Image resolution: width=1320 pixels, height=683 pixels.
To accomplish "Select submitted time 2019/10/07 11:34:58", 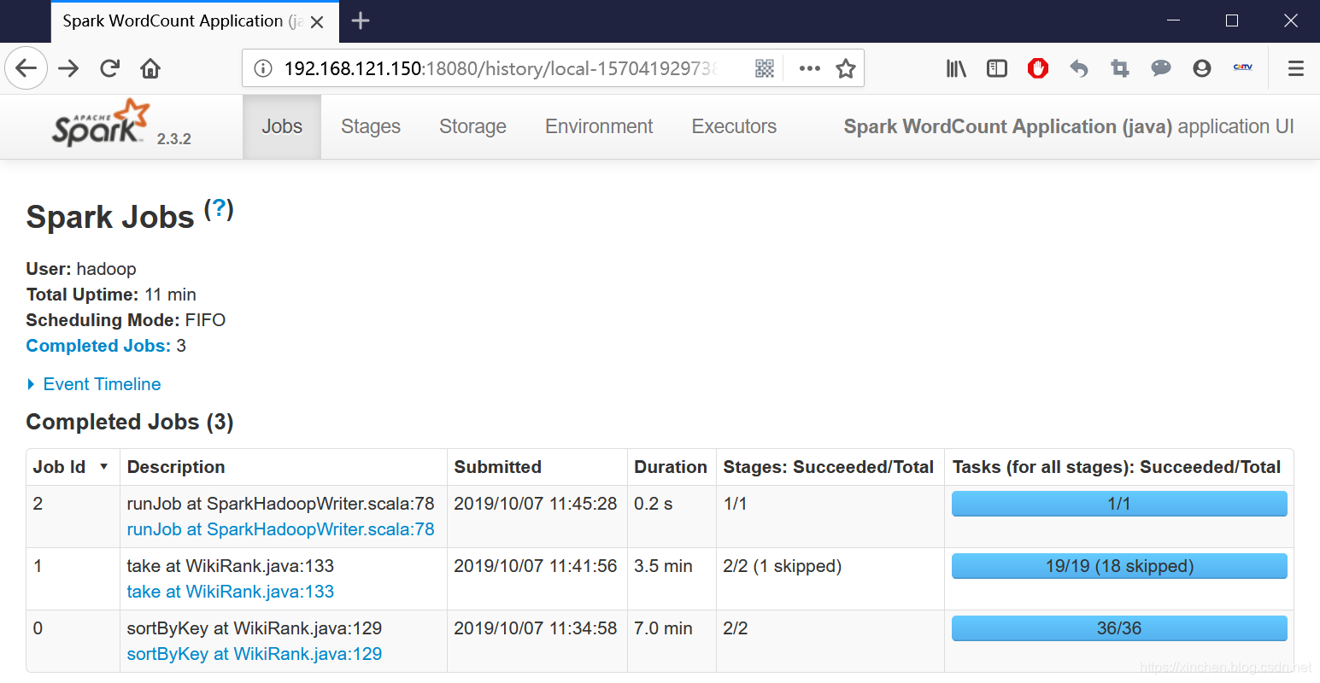I will [535, 628].
